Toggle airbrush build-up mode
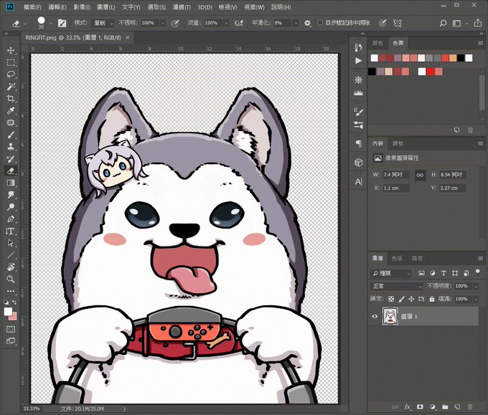 pos(239,23)
